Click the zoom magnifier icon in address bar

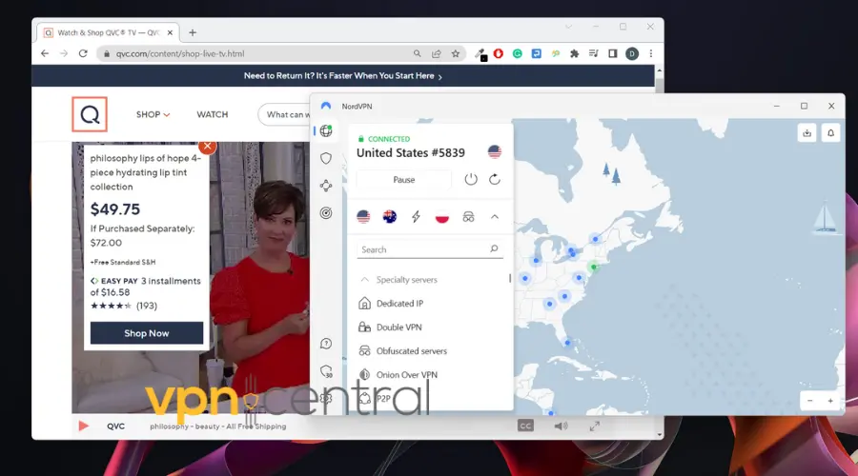tap(417, 53)
